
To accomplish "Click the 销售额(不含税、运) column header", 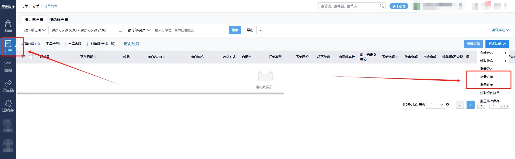I will (456, 57).
